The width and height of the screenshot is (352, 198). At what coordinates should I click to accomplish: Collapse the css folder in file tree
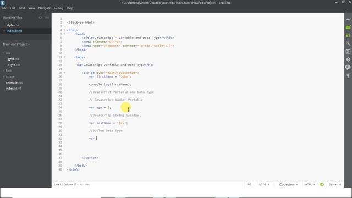[x=7, y=53]
